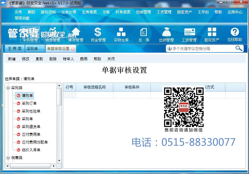Click red icon beside 采购退货单
The width and height of the screenshot is (249, 174).
[18, 127]
